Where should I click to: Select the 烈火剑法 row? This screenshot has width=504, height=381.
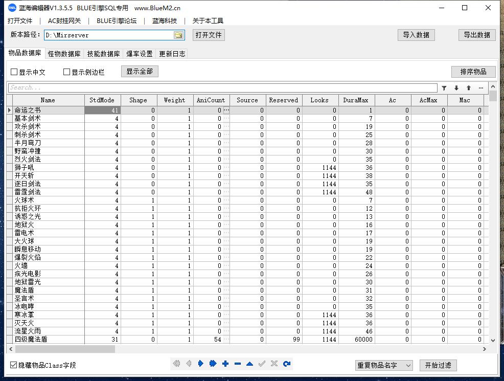tap(247, 160)
